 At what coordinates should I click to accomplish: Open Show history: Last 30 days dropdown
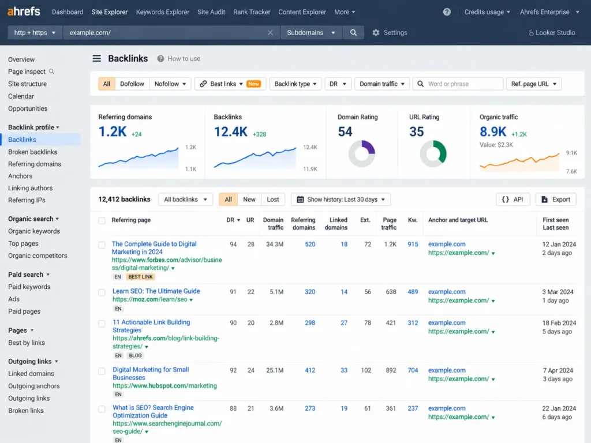pyautogui.click(x=341, y=199)
